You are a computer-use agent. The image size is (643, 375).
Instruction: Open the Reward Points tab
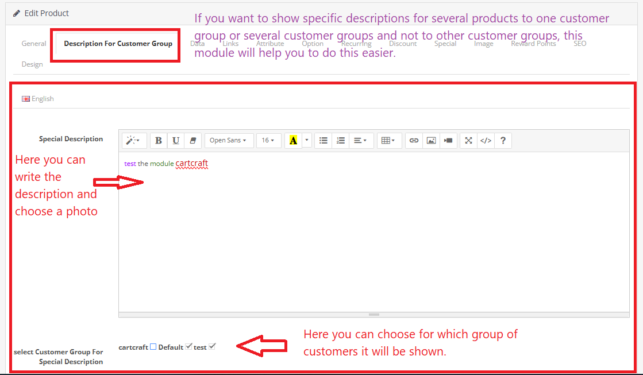click(x=533, y=43)
